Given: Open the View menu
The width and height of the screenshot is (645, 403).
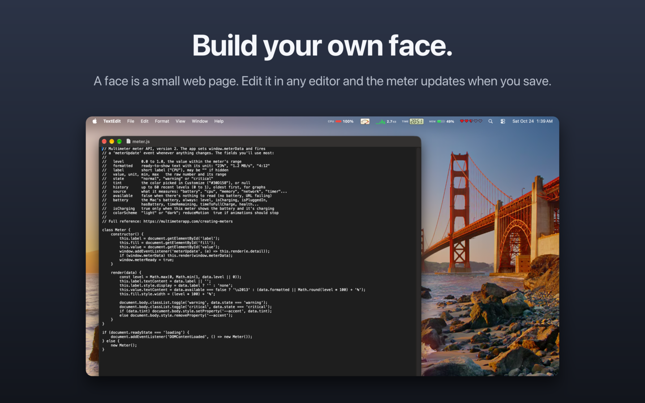Looking at the screenshot, I should (x=181, y=121).
